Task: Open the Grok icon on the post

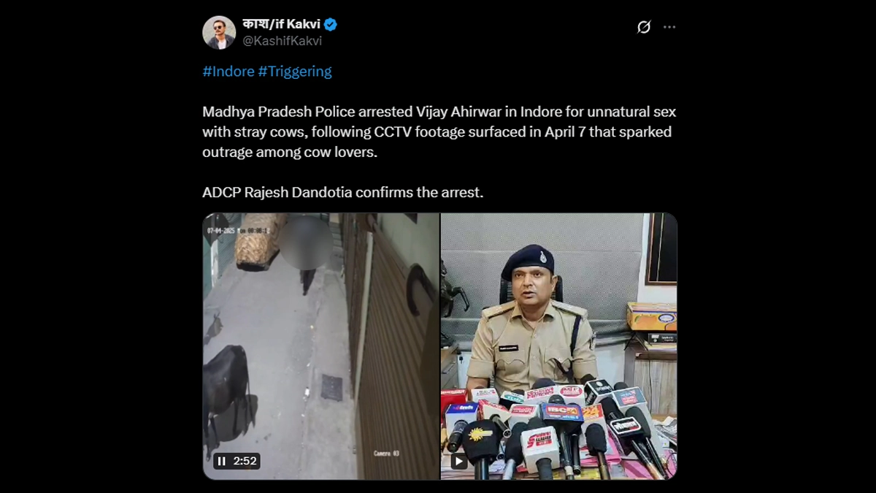Action: pos(643,27)
